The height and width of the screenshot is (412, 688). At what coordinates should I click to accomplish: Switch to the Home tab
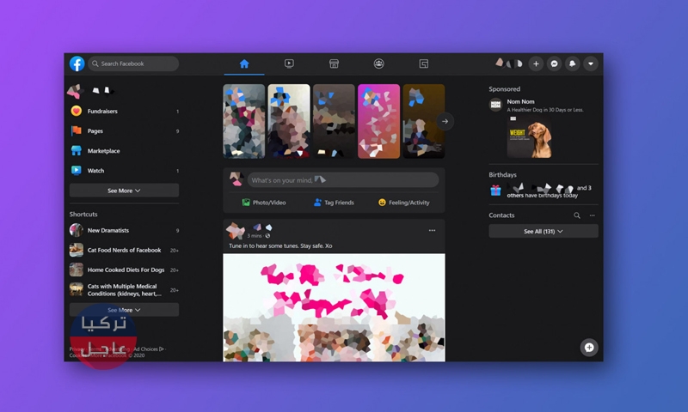tap(244, 64)
